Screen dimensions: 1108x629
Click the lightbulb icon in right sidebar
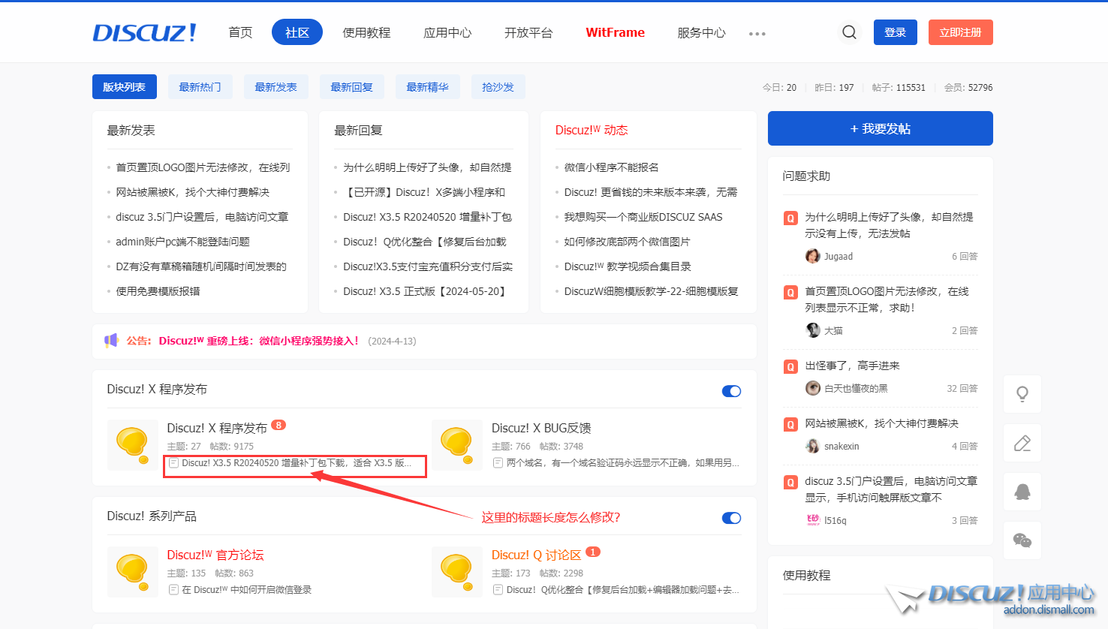click(1022, 394)
